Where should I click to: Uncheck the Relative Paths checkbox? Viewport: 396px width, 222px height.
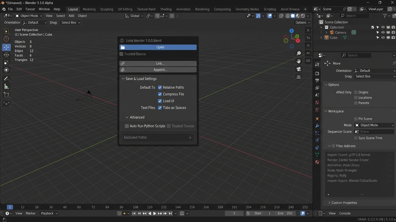coord(160,87)
